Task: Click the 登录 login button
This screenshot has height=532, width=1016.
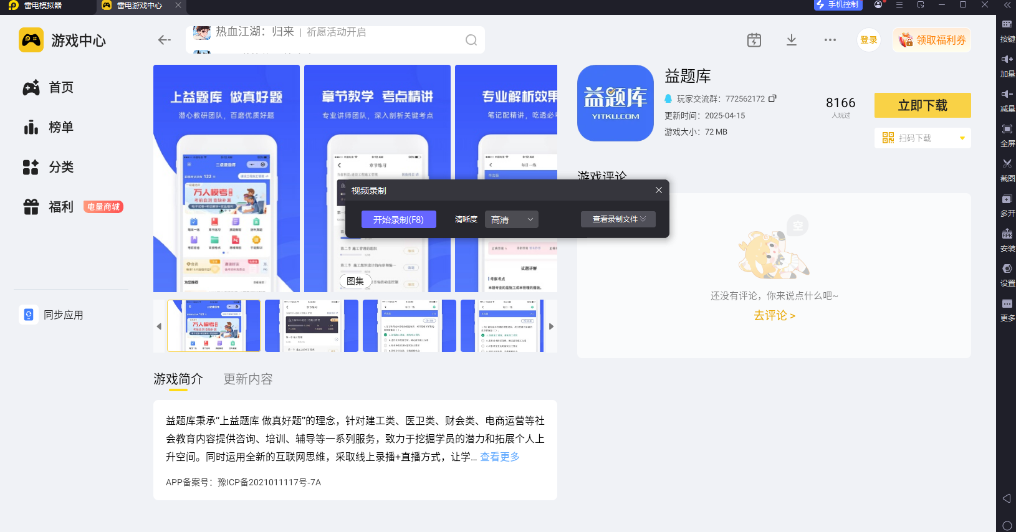Action: (869, 40)
